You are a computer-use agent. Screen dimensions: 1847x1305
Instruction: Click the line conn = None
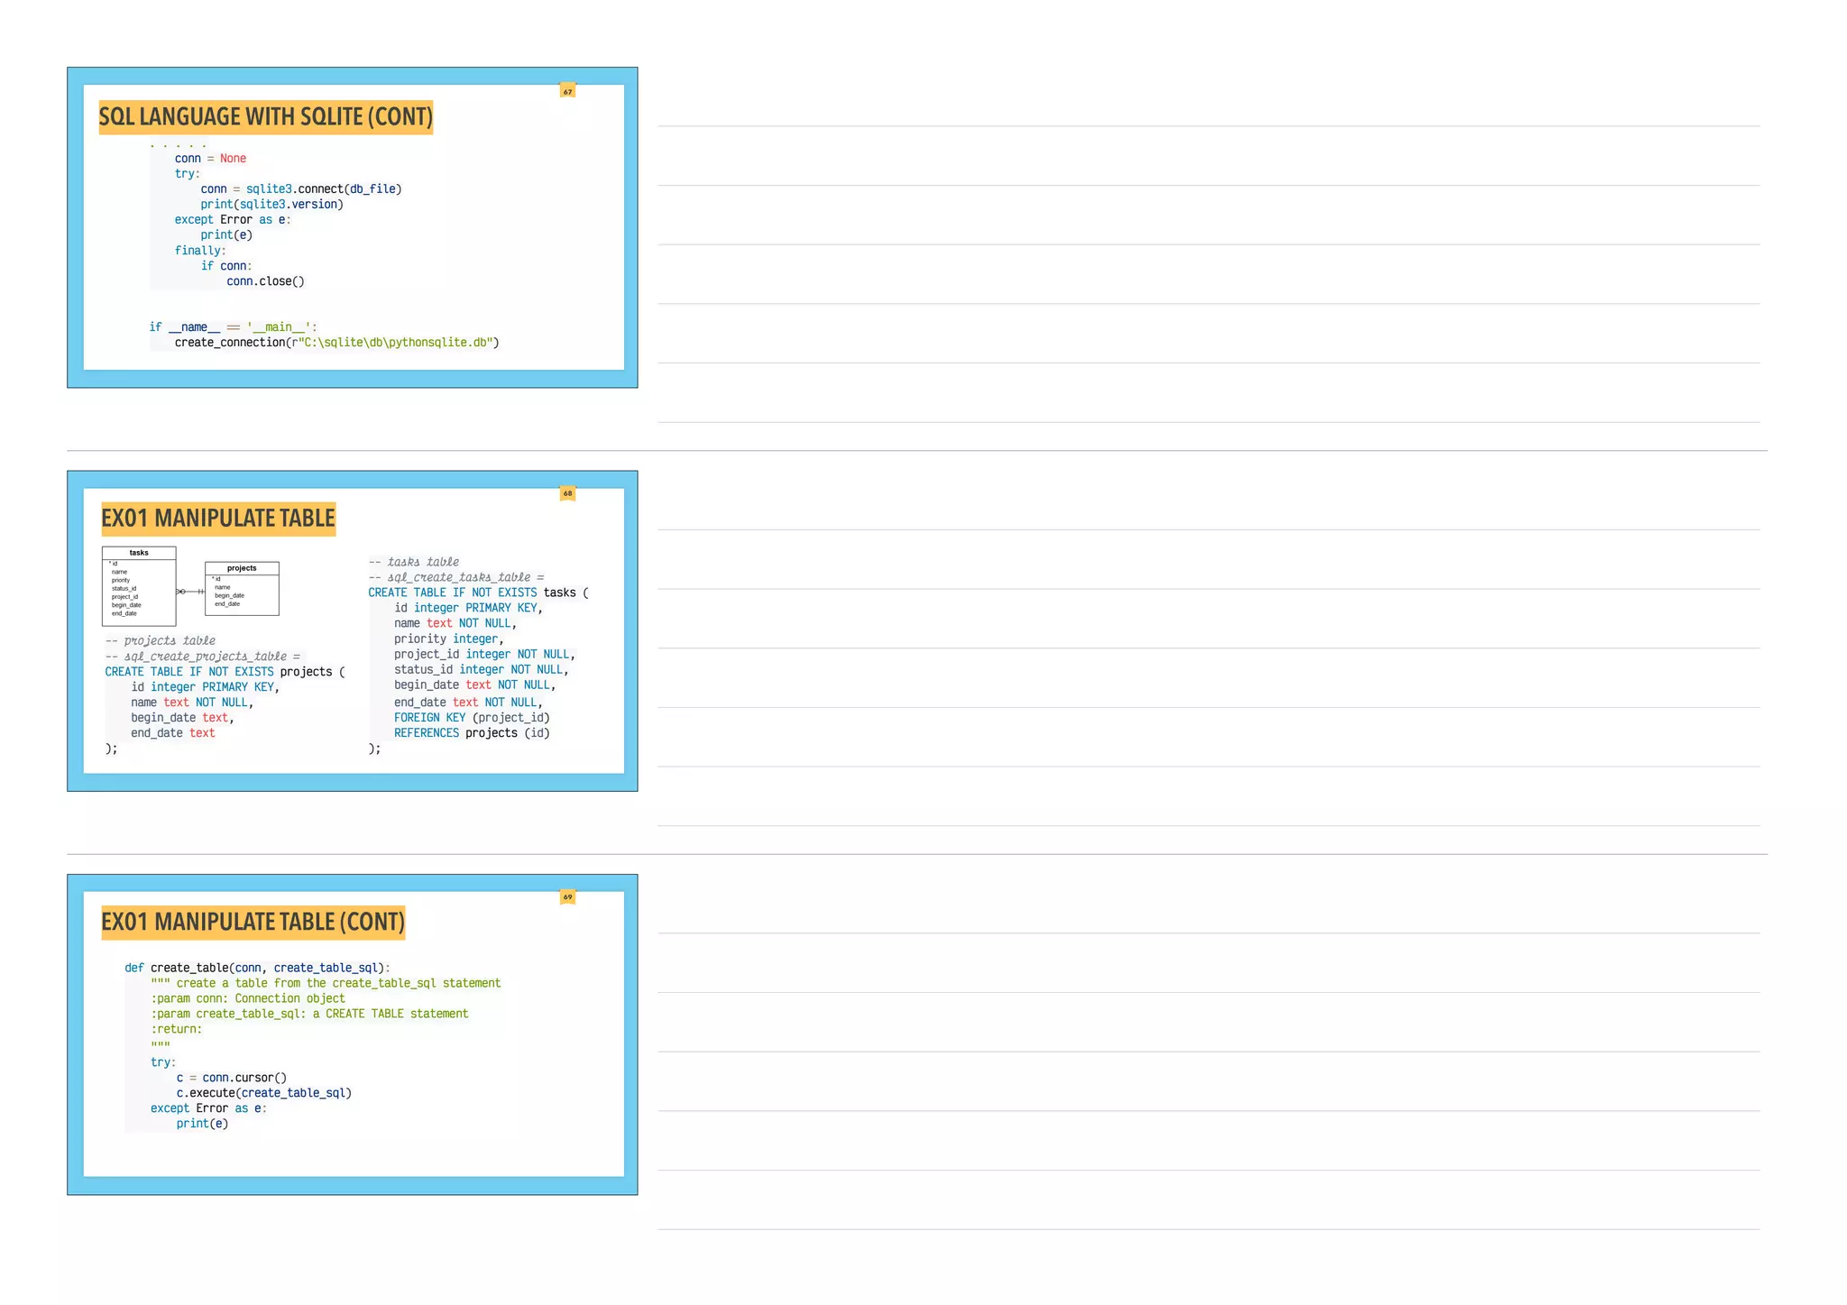point(210,159)
